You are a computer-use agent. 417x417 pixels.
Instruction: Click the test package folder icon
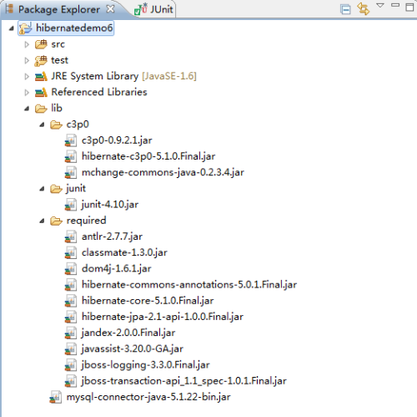pyautogui.click(x=41, y=60)
